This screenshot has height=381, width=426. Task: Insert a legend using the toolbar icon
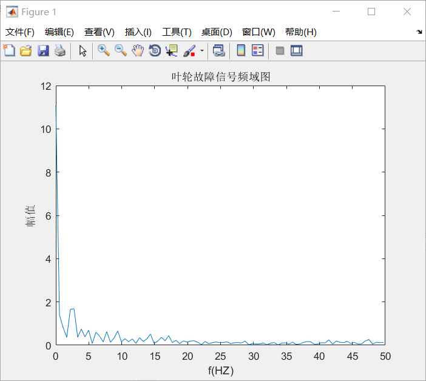[x=257, y=50]
